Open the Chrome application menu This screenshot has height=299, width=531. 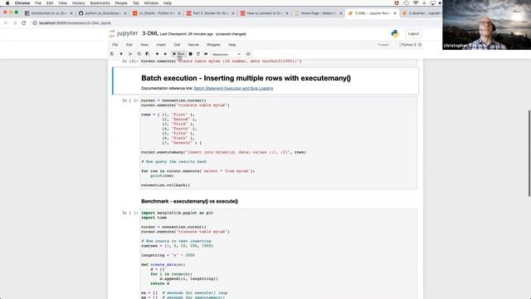(x=22, y=3)
